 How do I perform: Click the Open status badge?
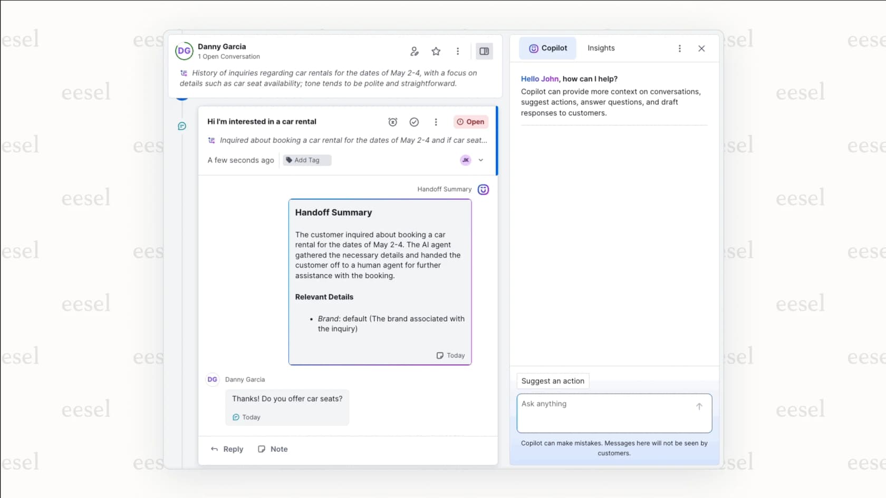click(x=471, y=122)
